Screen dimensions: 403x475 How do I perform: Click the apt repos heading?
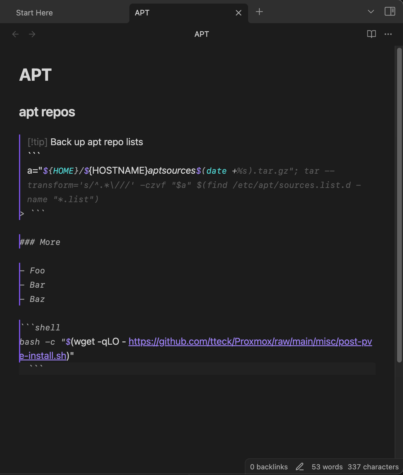(x=47, y=112)
